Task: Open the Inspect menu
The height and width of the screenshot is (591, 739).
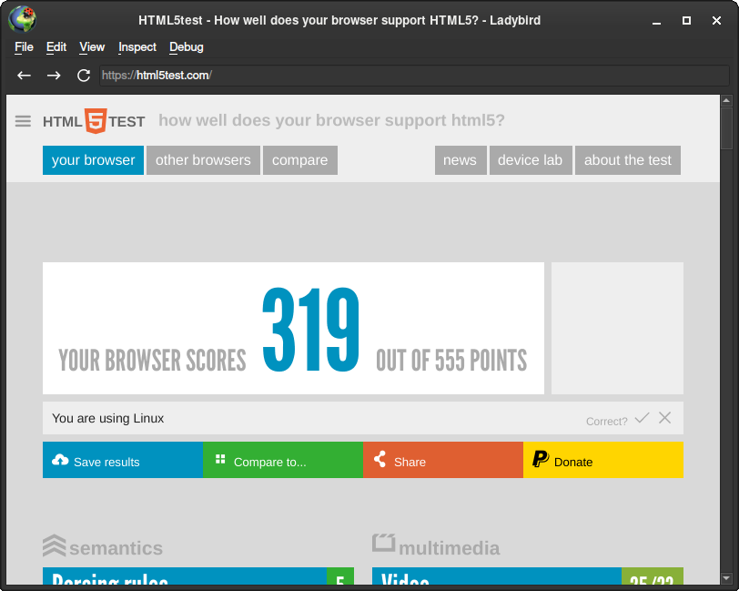Action: coord(137,47)
